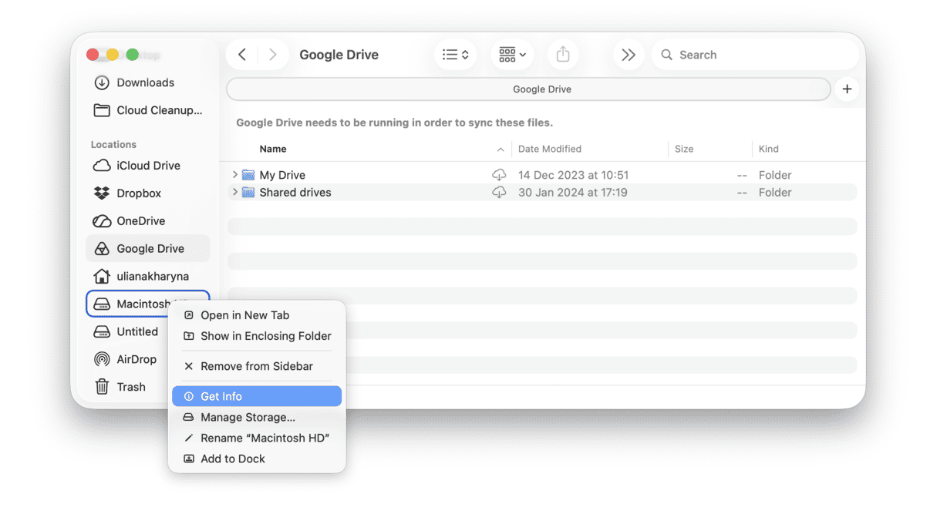Sort by the Date Modified column
Image resolution: width=937 pixels, height=531 pixels.
click(550, 149)
